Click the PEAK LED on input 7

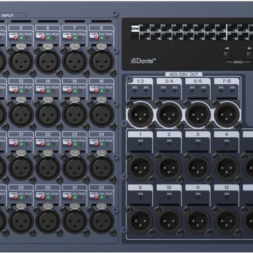click(80, 38)
